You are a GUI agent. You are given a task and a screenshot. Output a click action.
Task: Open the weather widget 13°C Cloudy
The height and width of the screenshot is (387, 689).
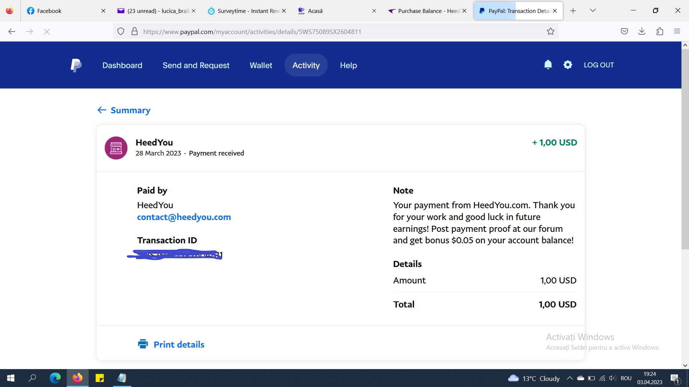(x=534, y=378)
